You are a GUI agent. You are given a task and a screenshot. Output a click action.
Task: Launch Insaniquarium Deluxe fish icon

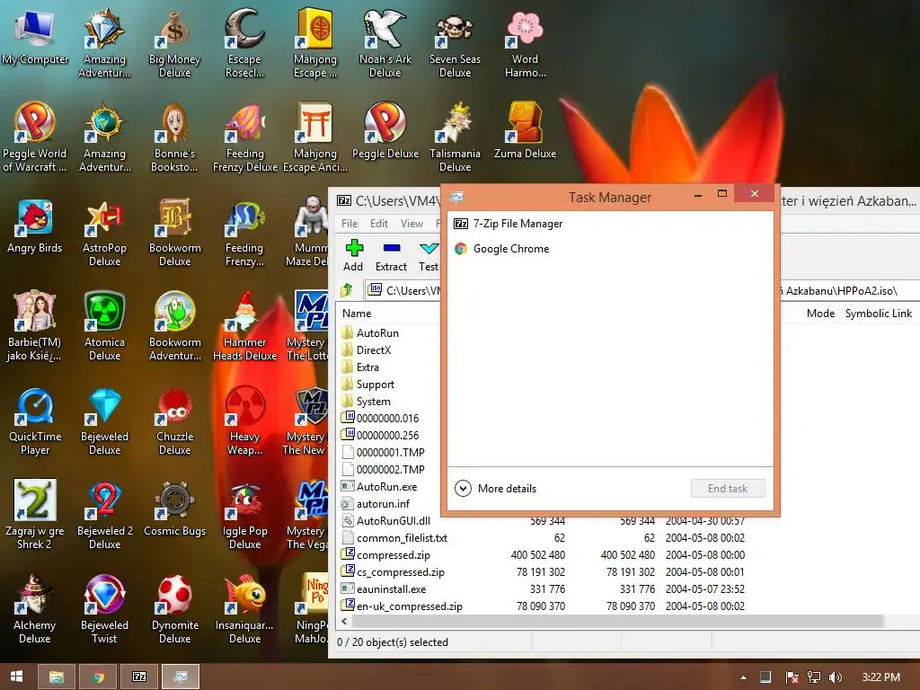point(244,610)
